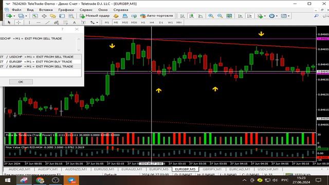Switch timeframe to H1

143,23
